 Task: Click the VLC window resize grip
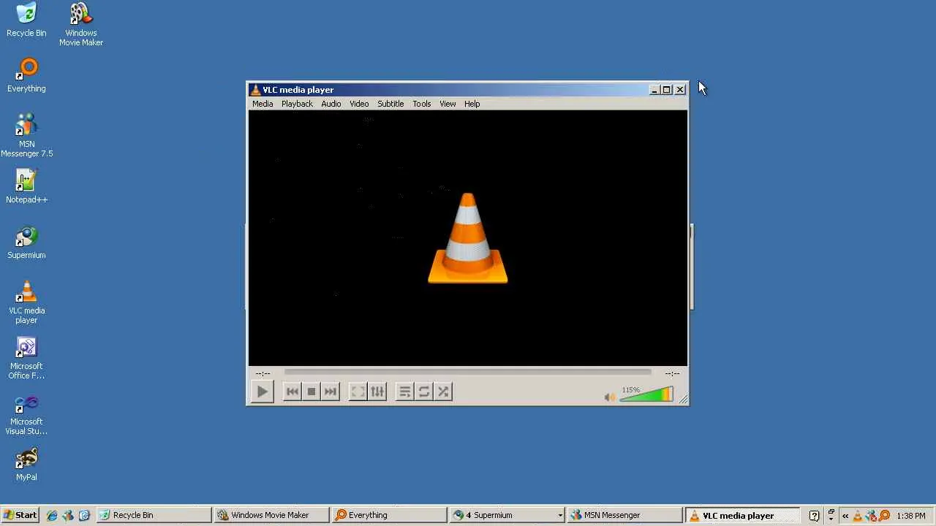pos(683,399)
